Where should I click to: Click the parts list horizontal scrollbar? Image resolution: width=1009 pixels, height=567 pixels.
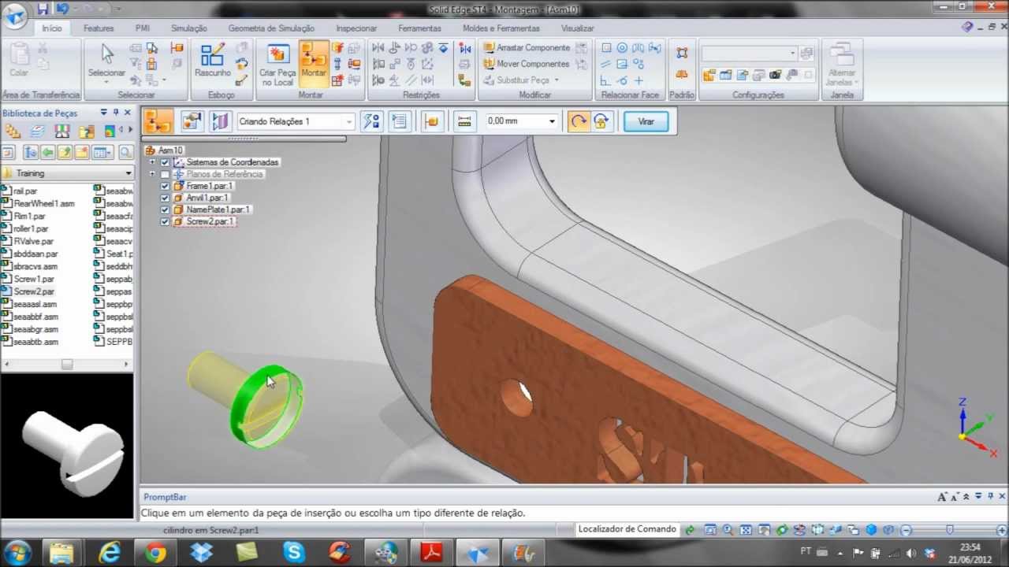coord(67,364)
